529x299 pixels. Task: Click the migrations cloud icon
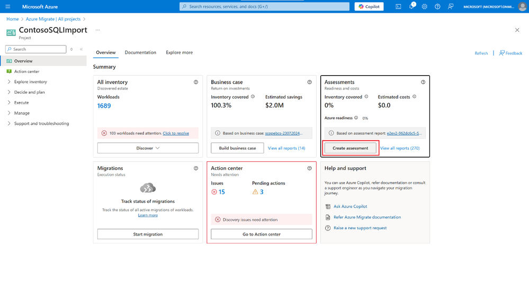[x=148, y=188]
